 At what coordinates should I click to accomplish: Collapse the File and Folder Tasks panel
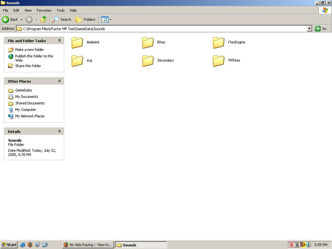click(59, 40)
